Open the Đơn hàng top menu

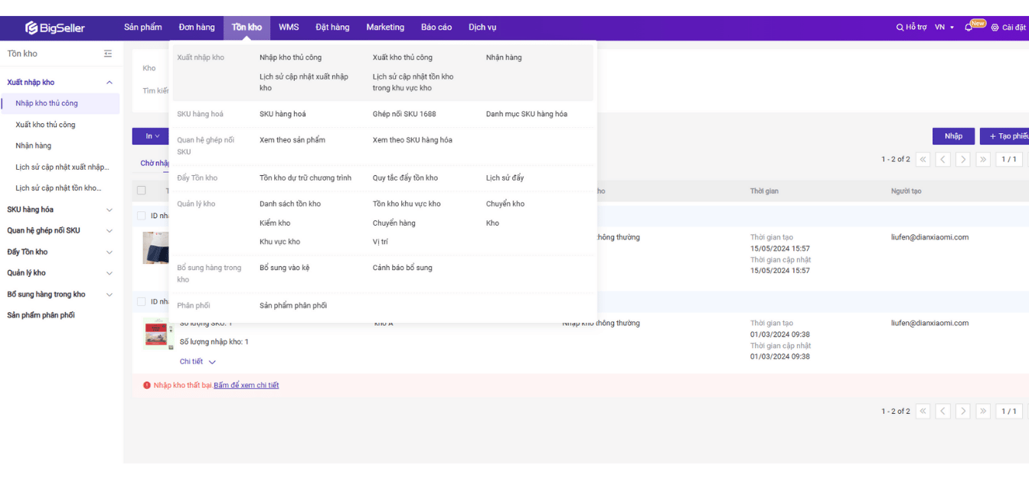[197, 28]
